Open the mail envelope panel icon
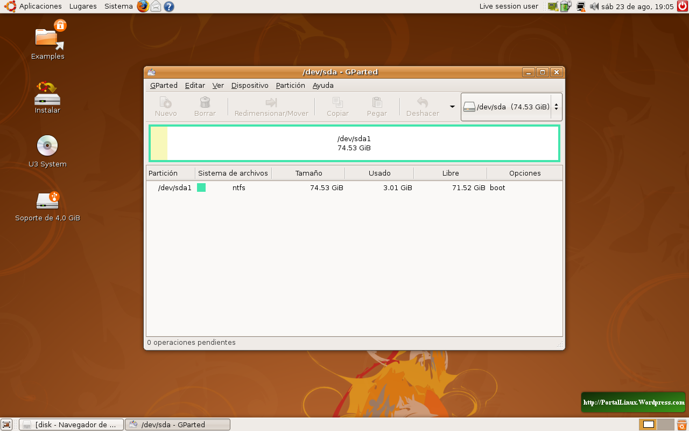 (x=156, y=6)
